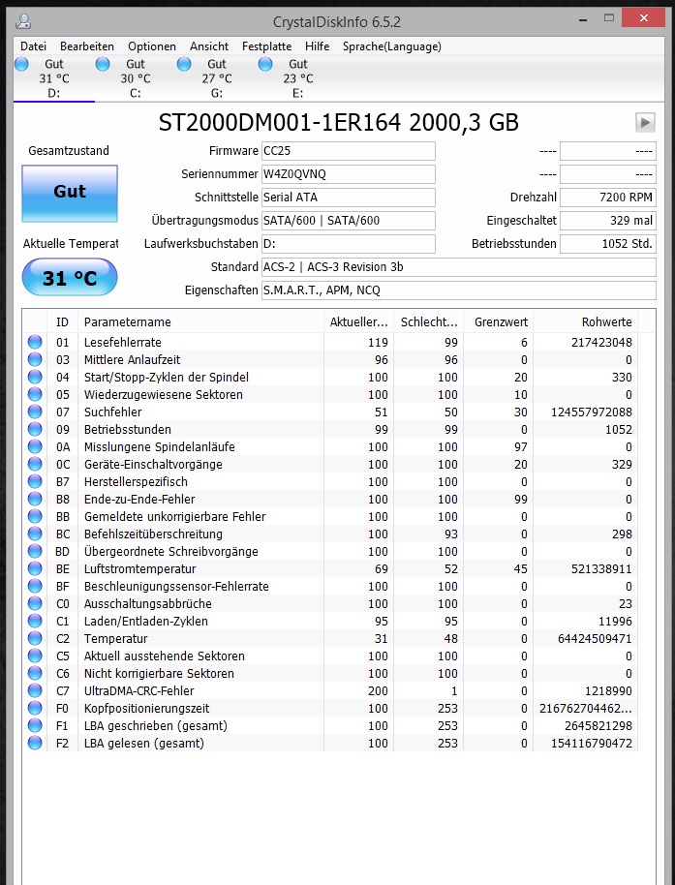
Task: Click the Rohwerte column header
Action: pos(586,321)
